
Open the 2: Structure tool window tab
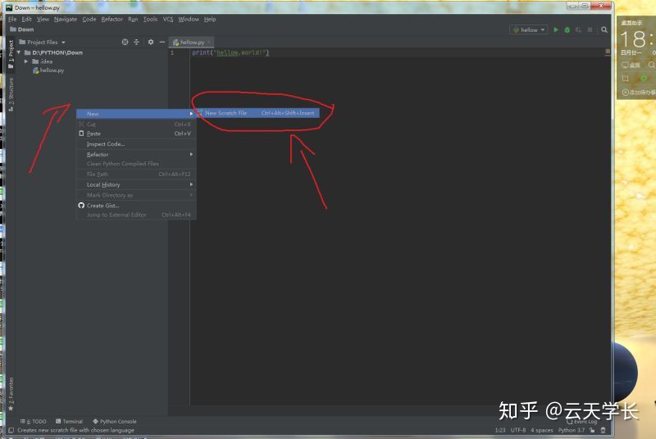(x=11, y=94)
